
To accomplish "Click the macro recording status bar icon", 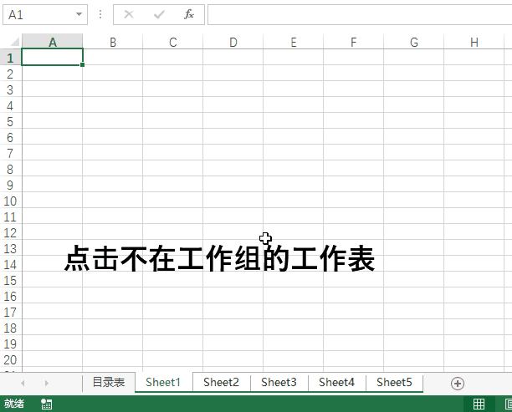I will coord(46,404).
